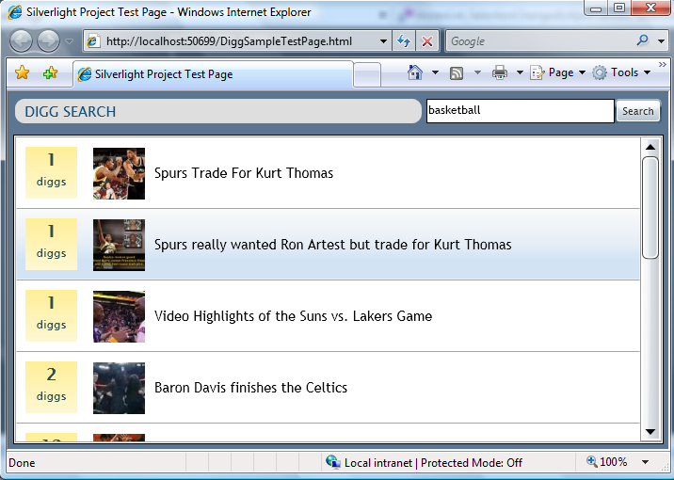The width and height of the screenshot is (674, 480).
Task: Click the magnifier search icon
Action: tap(642, 40)
